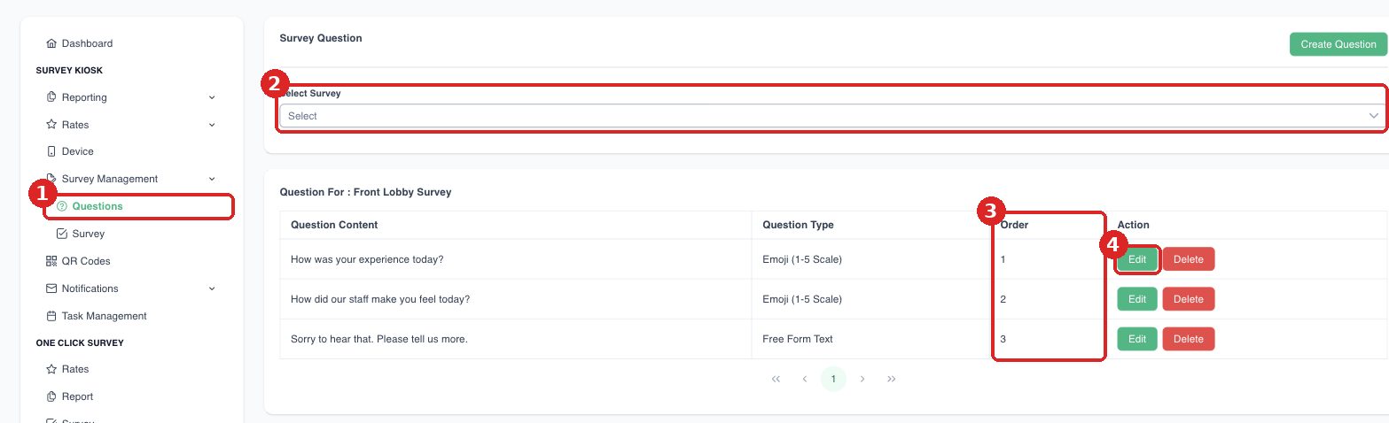The height and width of the screenshot is (423, 1389).
Task: Click the QR Codes icon
Action: click(51, 261)
